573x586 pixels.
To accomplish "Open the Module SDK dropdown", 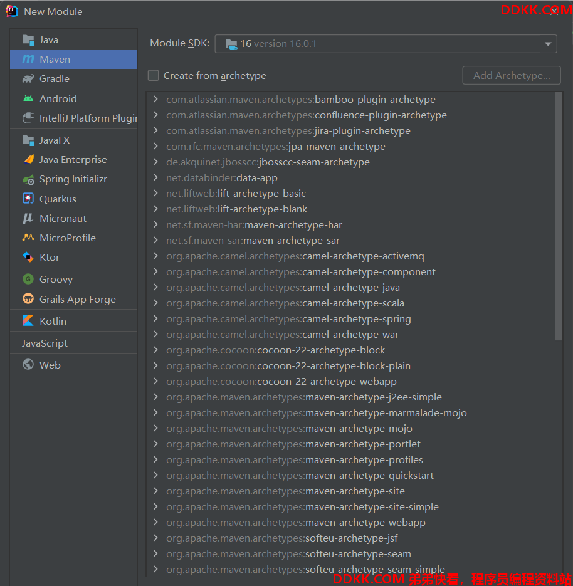I will 386,44.
